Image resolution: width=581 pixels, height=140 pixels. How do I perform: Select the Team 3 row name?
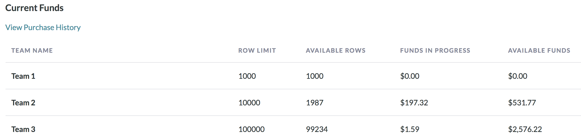click(23, 129)
